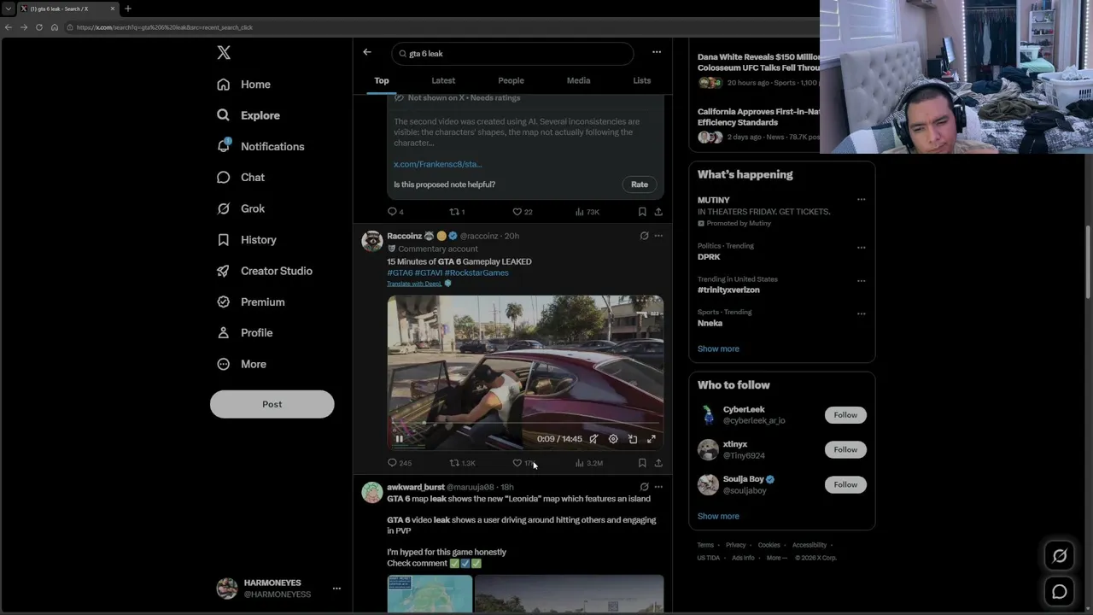Open Raccoinz profile avatar
This screenshot has width=1093, height=615.
372,241
